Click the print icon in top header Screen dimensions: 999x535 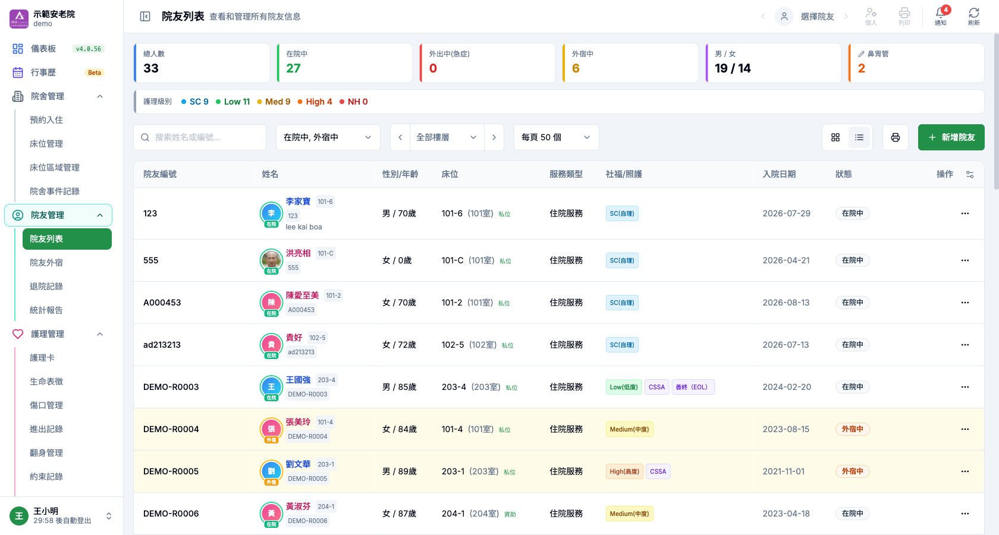(x=904, y=17)
